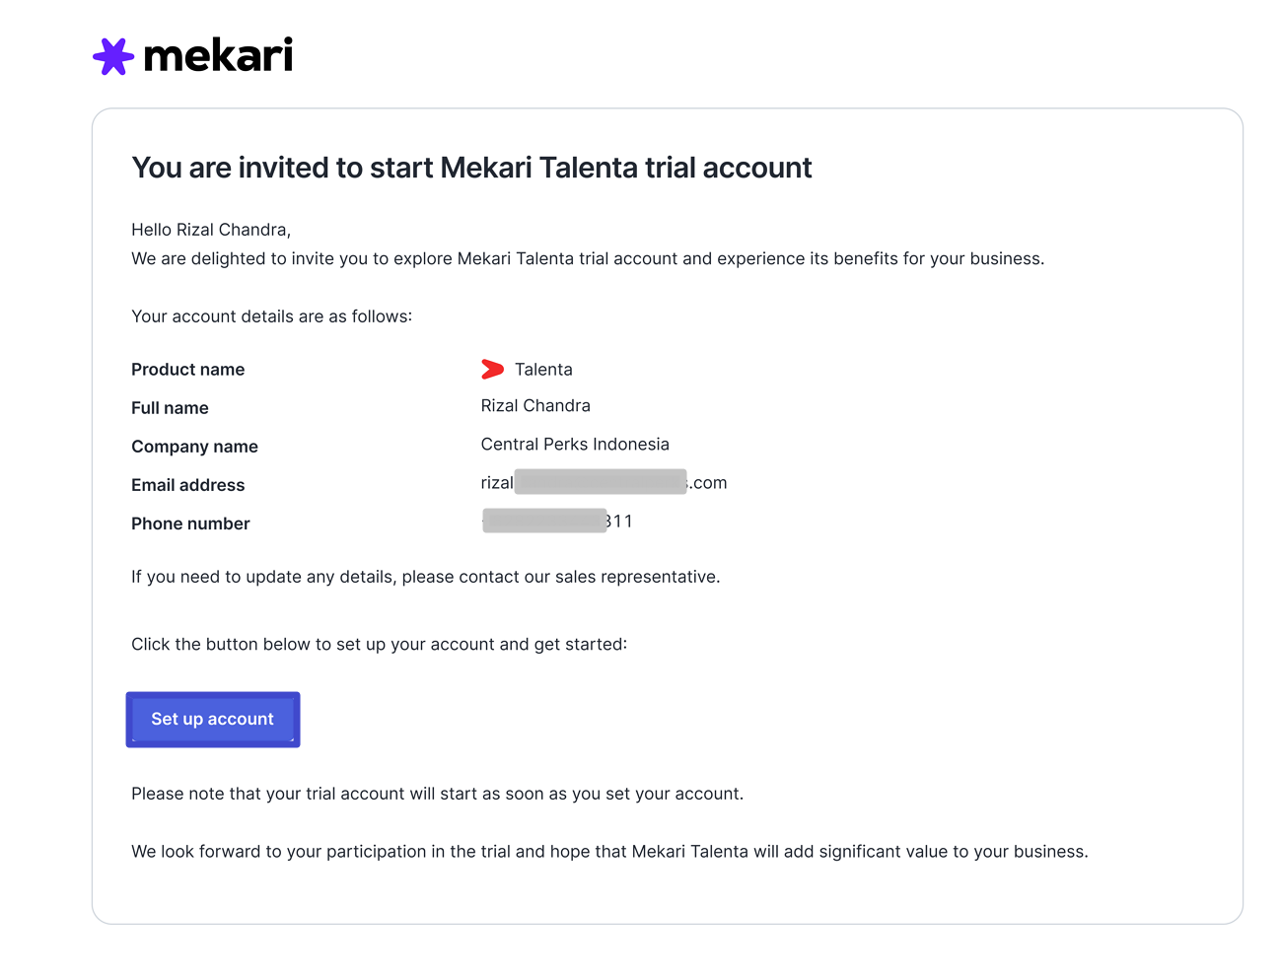Click the Talenta product name value
This screenshot has width=1280, height=977.
coord(543,370)
